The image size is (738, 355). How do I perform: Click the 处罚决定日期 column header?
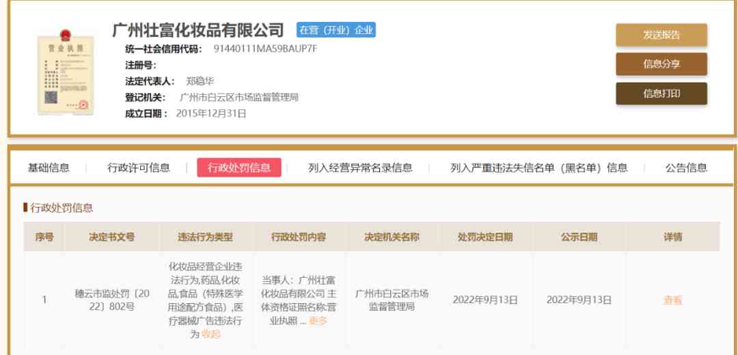coord(485,237)
